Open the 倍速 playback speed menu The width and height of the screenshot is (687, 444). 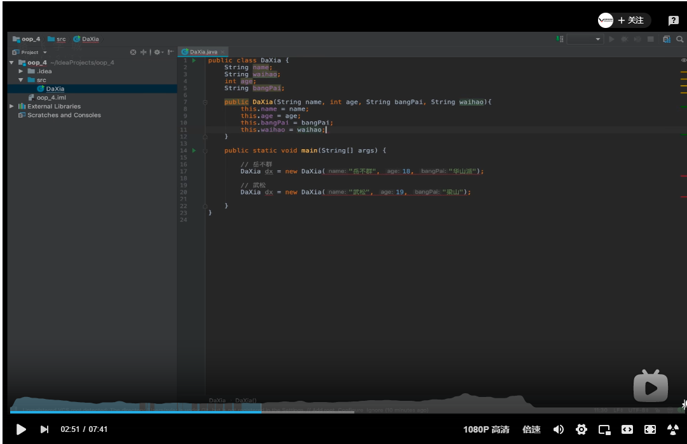[531, 429]
